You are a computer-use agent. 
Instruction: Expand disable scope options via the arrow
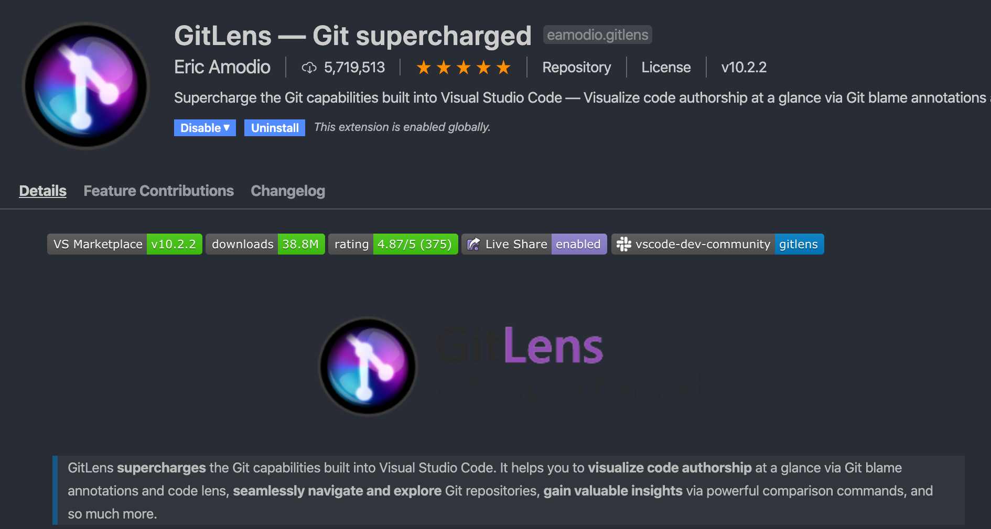pyautogui.click(x=227, y=127)
